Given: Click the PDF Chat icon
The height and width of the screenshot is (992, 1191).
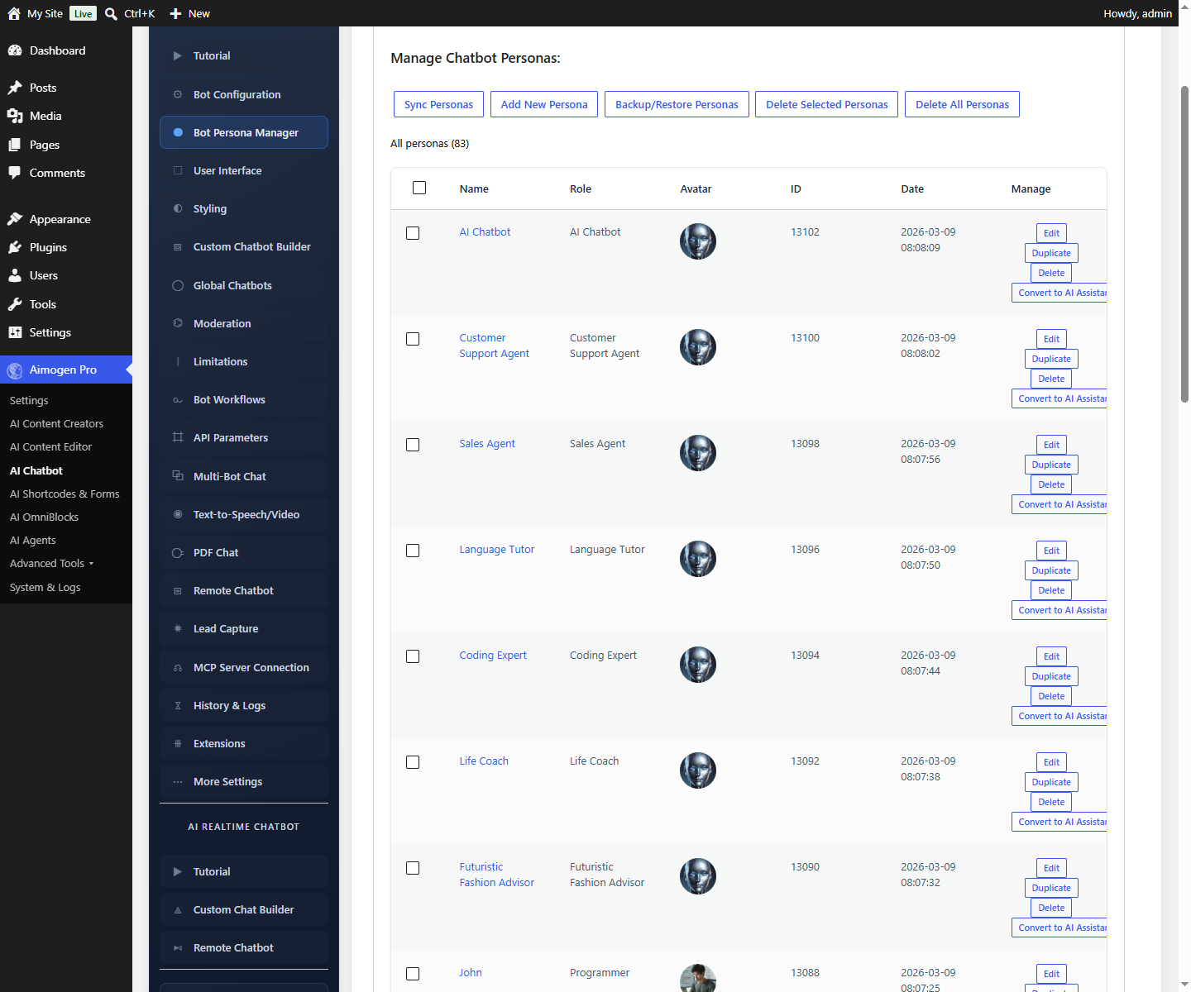Looking at the screenshot, I should tap(178, 553).
